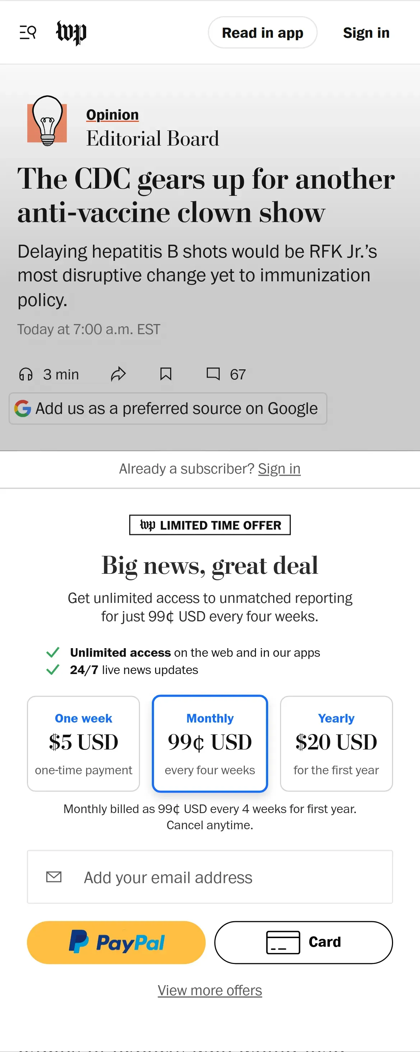Click the lightbulb Opinion thumbnail
420x1052 pixels.
47,121
